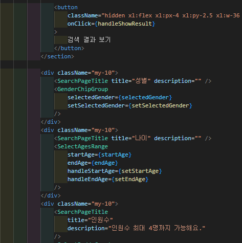Click the handleShowResult handler reference
This screenshot has width=242, height=243.
[x=125, y=24]
